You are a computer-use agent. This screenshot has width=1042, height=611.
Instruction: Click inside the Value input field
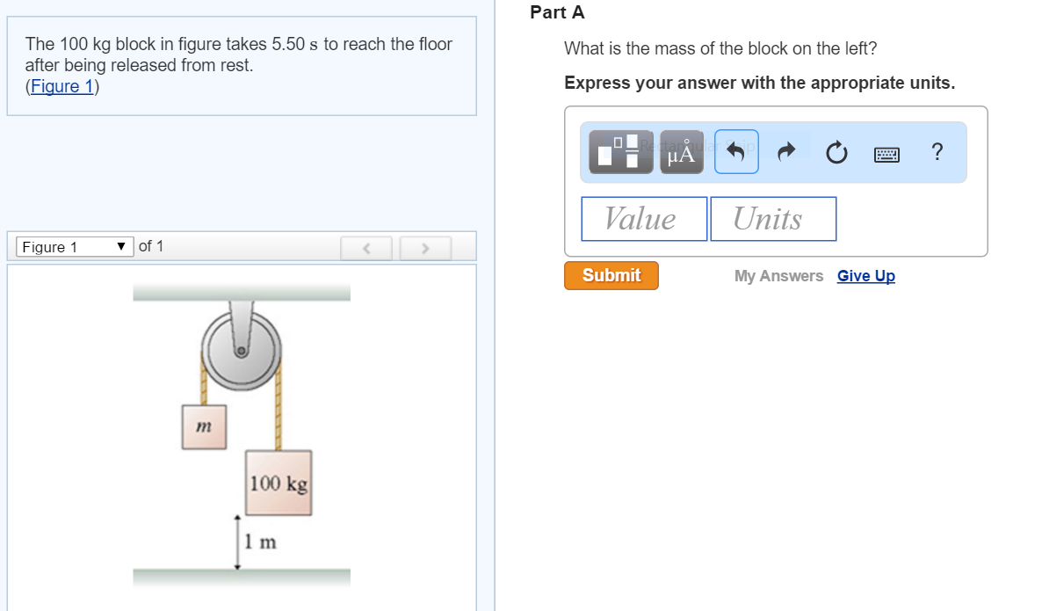[x=643, y=218]
